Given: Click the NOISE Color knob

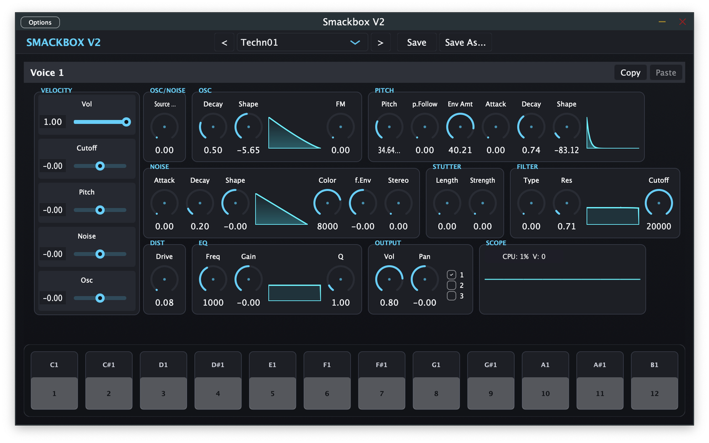Looking at the screenshot, I should pos(327,203).
